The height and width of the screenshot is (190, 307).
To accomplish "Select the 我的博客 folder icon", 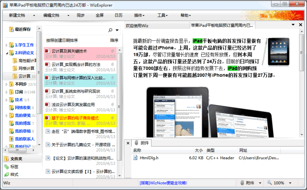I will [x=11, y=123].
